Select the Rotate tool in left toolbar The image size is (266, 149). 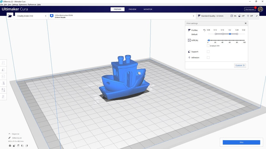pos(3,76)
